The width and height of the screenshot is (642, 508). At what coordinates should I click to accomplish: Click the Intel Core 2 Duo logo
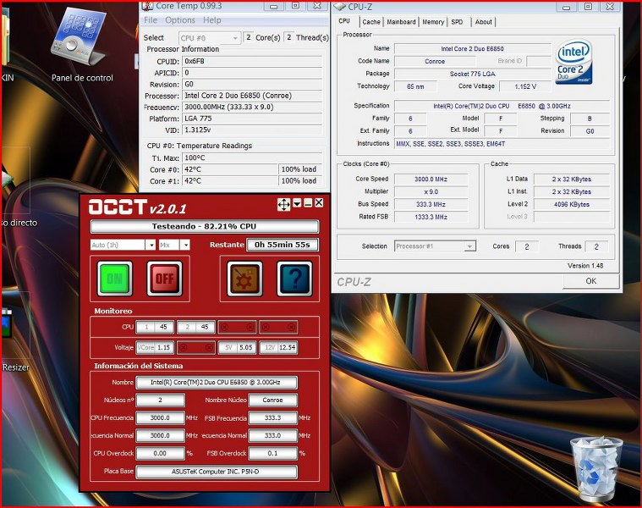pyautogui.click(x=573, y=63)
